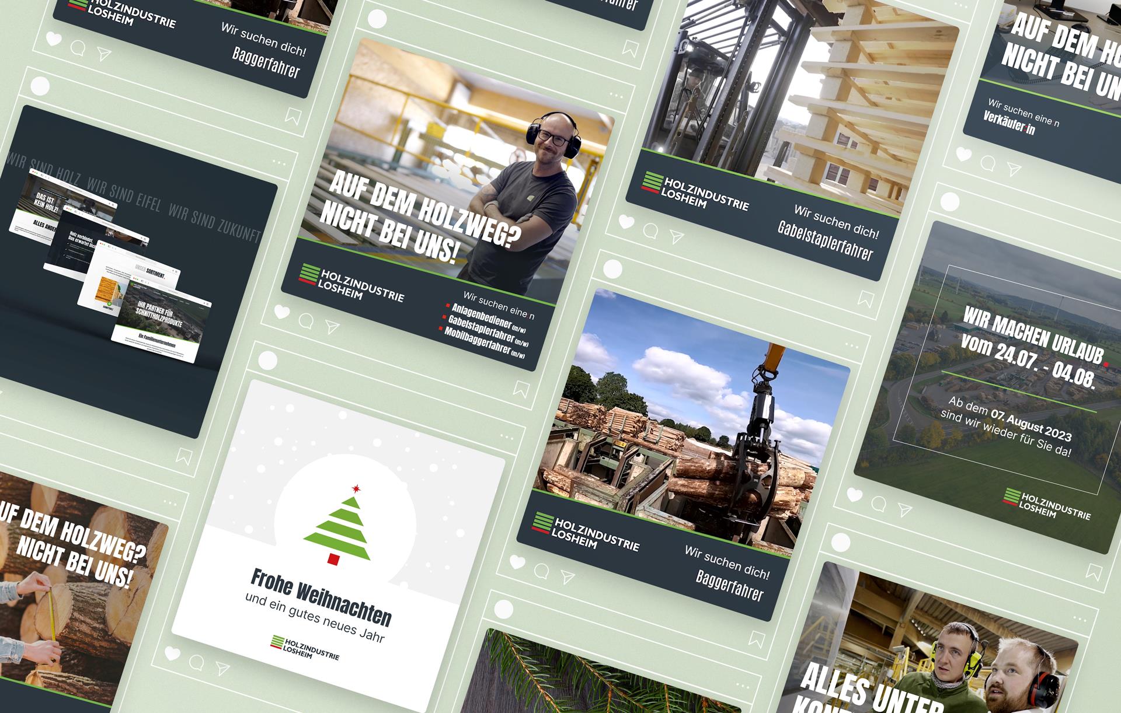Share the Verkäufer:in job post
The image size is (1121, 713).
click(x=1014, y=170)
